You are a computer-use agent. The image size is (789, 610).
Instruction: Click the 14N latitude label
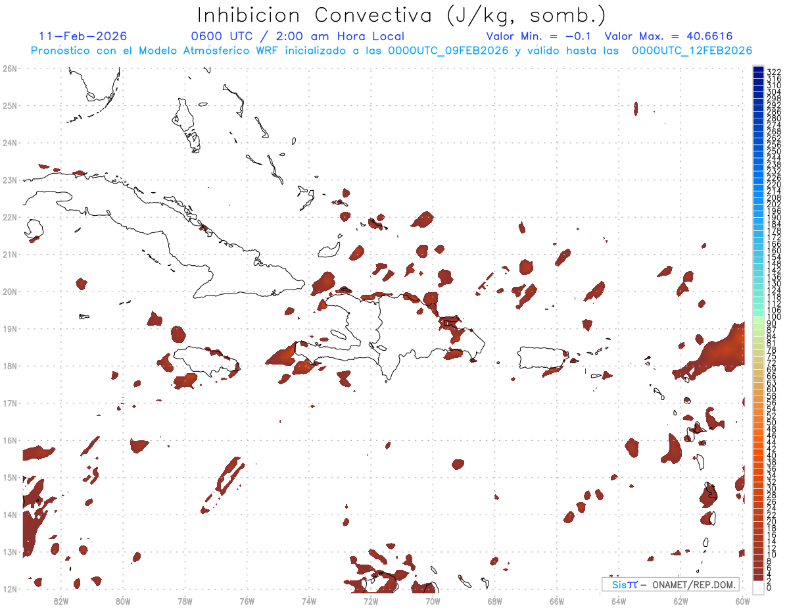coord(9,515)
